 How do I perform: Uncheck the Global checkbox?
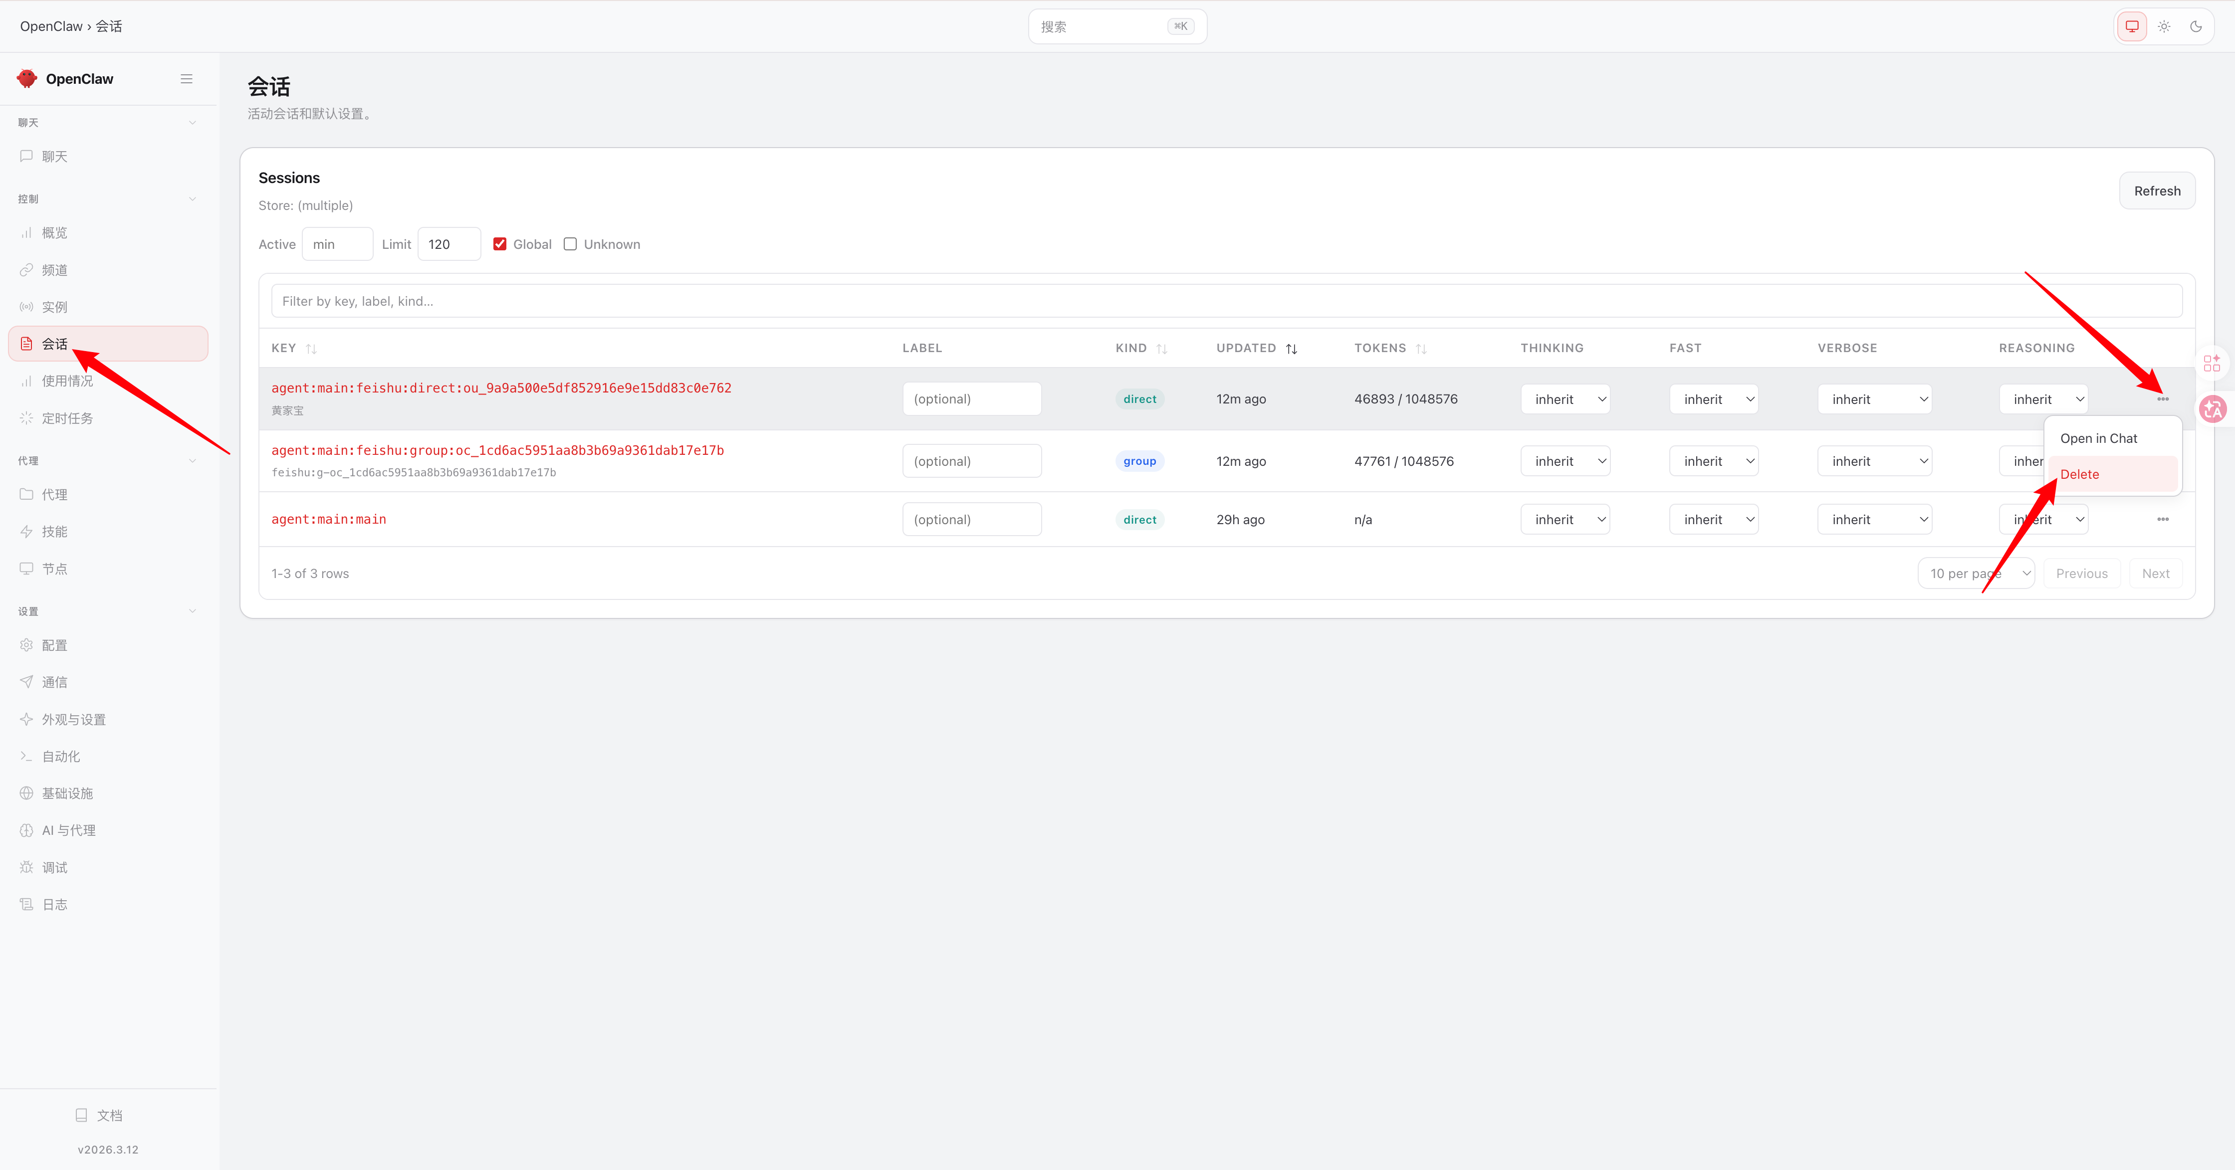(500, 244)
